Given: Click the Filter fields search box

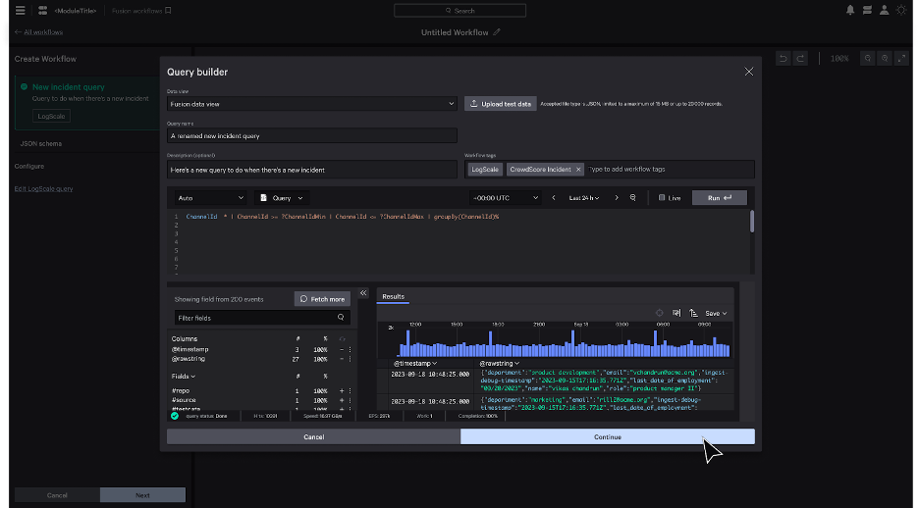Looking at the screenshot, I should point(261,318).
